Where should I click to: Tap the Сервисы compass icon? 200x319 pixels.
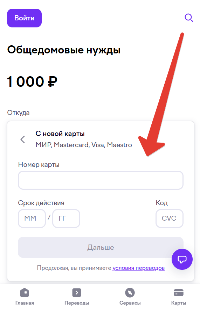pos(130,293)
